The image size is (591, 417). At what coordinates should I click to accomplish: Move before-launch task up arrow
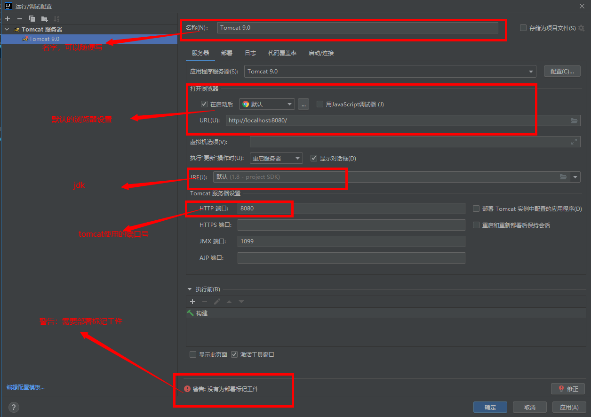(229, 302)
